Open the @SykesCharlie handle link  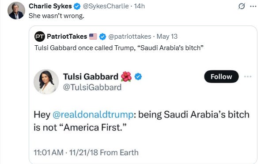click(x=106, y=6)
